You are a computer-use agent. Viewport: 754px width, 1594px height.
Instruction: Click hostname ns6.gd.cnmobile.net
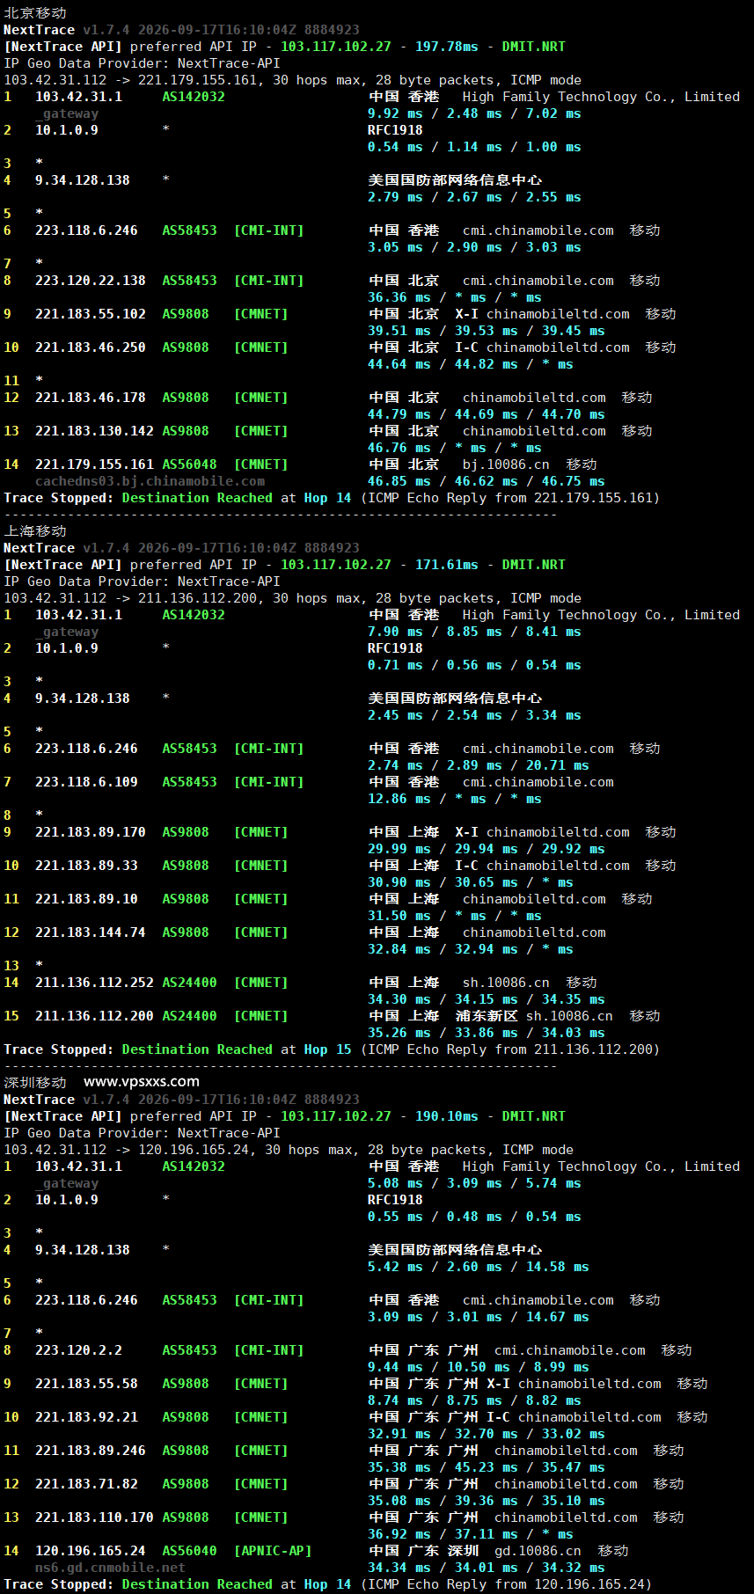point(110,1568)
